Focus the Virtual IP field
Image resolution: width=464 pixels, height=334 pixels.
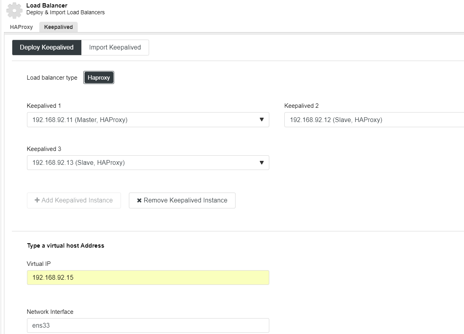[x=148, y=278]
